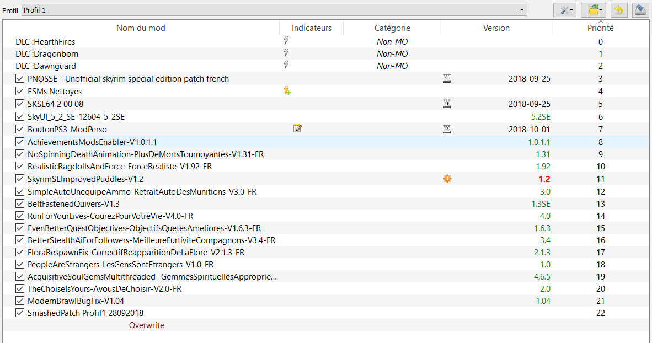Select SimpleAutoUnequipeAmmo mod name

tap(142, 192)
